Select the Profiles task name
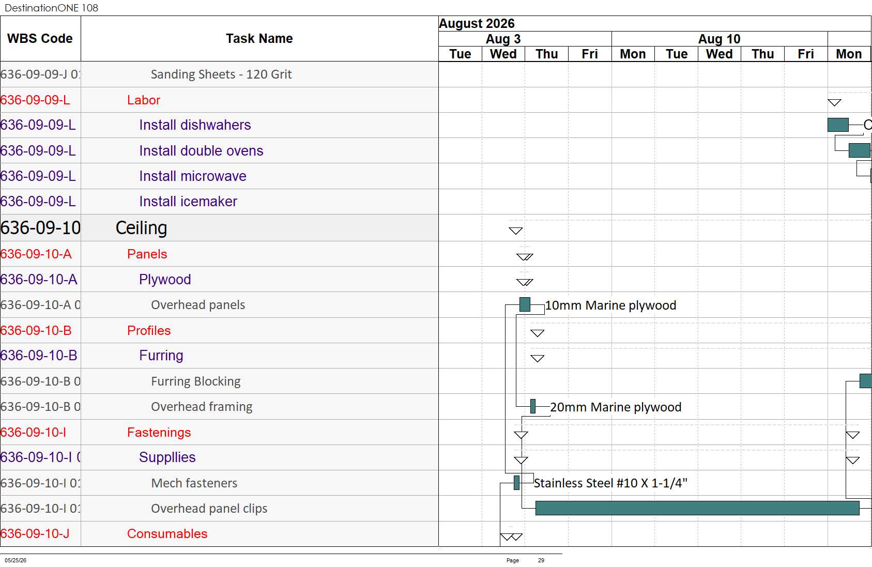 pyautogui.click(x=149, y=331)
